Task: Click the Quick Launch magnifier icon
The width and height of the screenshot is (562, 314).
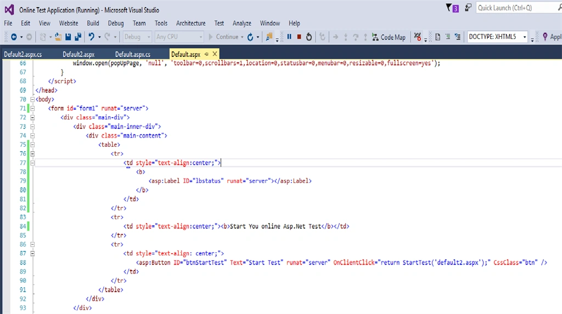Action: [x=559, y=8]
